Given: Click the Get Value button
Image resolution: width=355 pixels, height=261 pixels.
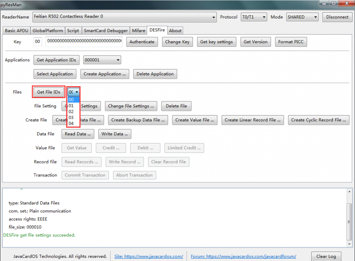Looking at the screenshot, I should [x=77, y=148].
